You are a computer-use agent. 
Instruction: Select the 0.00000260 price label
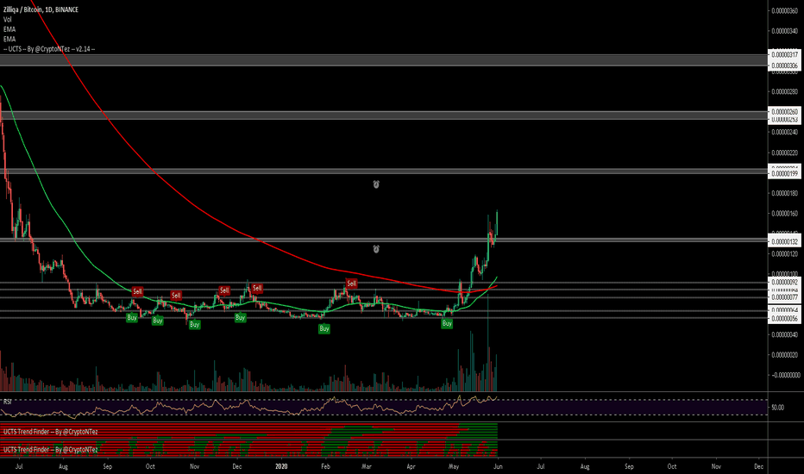point(784,112)
